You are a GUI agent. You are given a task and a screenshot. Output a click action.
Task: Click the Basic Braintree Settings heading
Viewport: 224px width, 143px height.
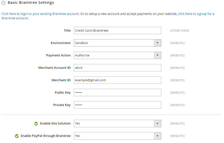point(31,3)
